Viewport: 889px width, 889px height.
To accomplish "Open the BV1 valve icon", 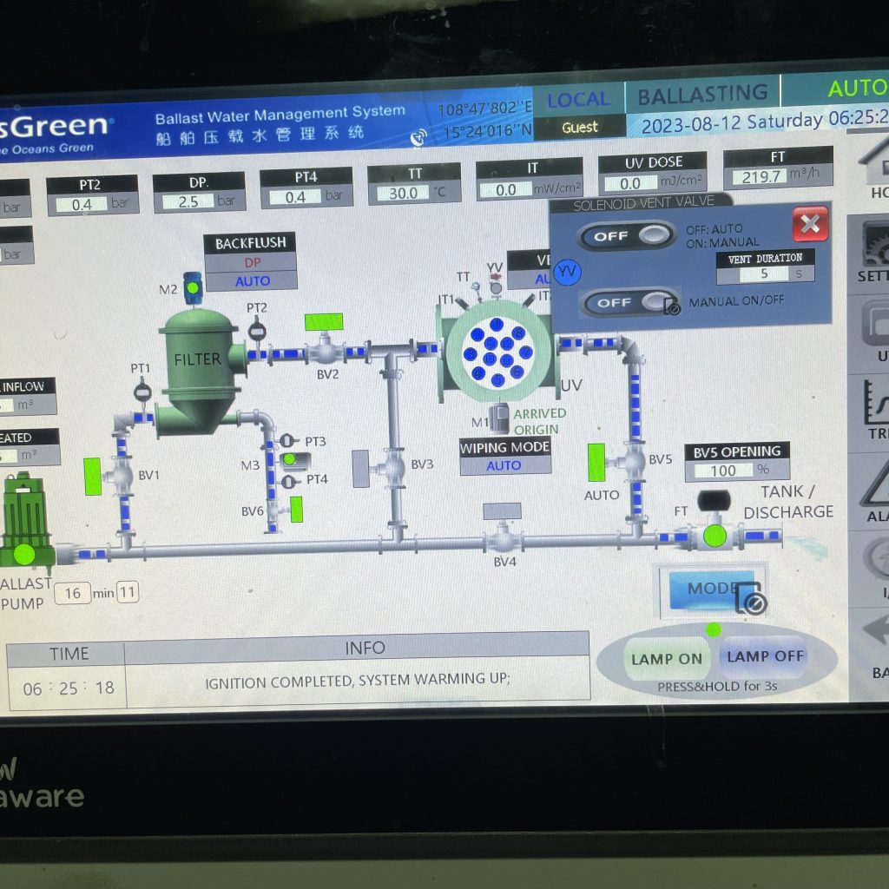I will click(120, 475).
